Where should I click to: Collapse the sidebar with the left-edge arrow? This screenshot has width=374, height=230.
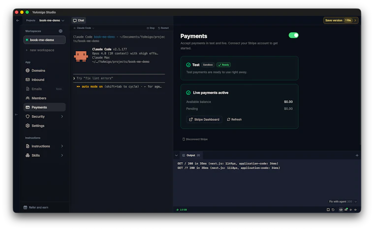pos(16,115)
